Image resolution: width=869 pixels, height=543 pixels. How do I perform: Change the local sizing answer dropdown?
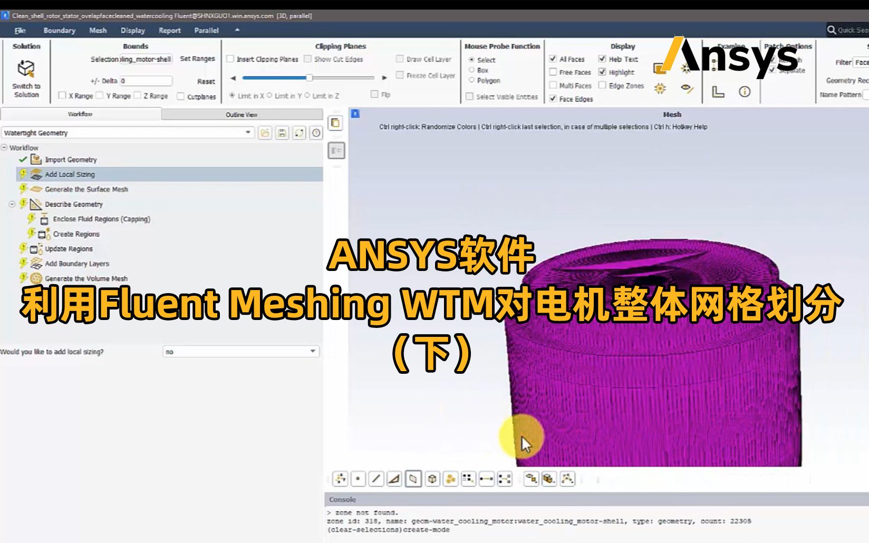(313, 351)
